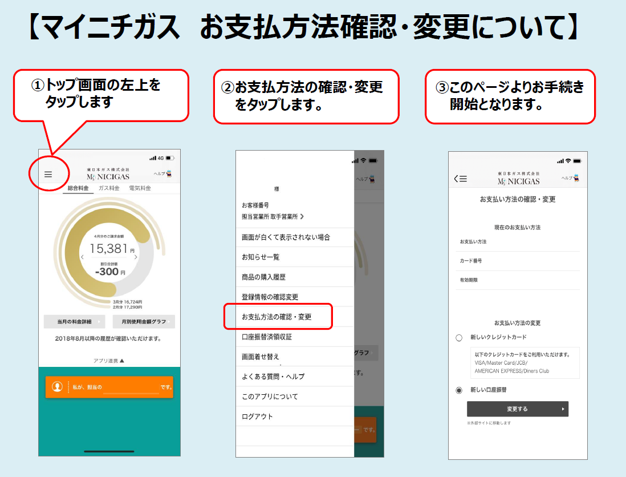Screen dimensions: 626x477
Task: Select ログアウト menu item
Action: click(295, 417)
